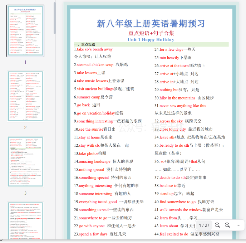Click the zoom out magnifier icon
Screen dimensions: 246x243
coord(217,225)
